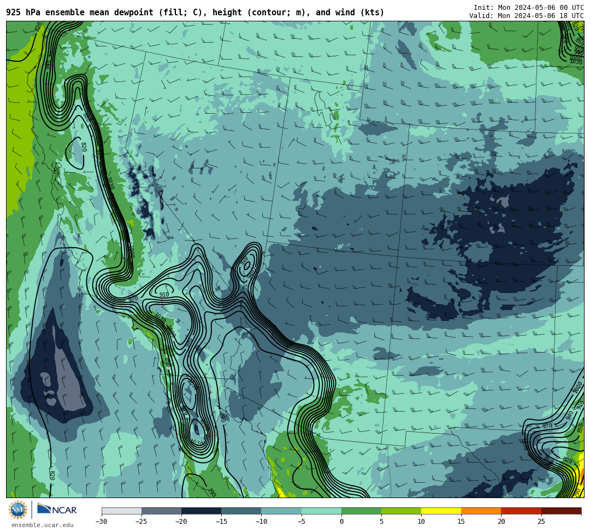Pick the 0 to 5 green swatch
This screenshot has height=532, width=590.
point(361,511)
